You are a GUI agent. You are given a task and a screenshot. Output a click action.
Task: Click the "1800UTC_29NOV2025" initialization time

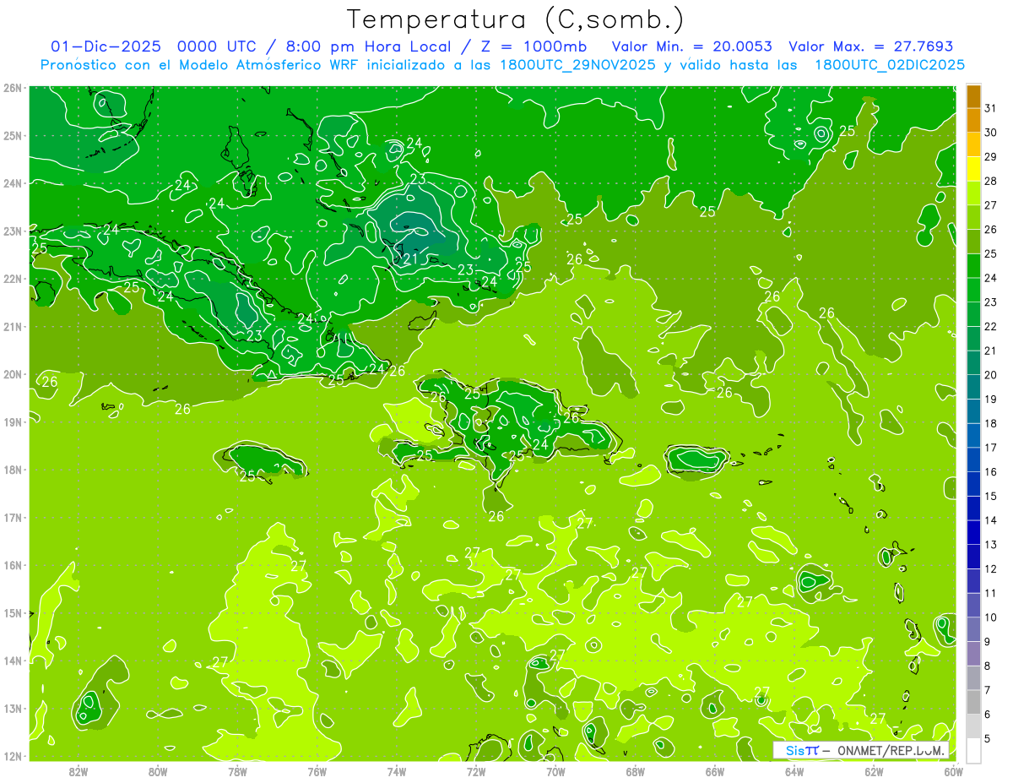(x=579, y=65)
